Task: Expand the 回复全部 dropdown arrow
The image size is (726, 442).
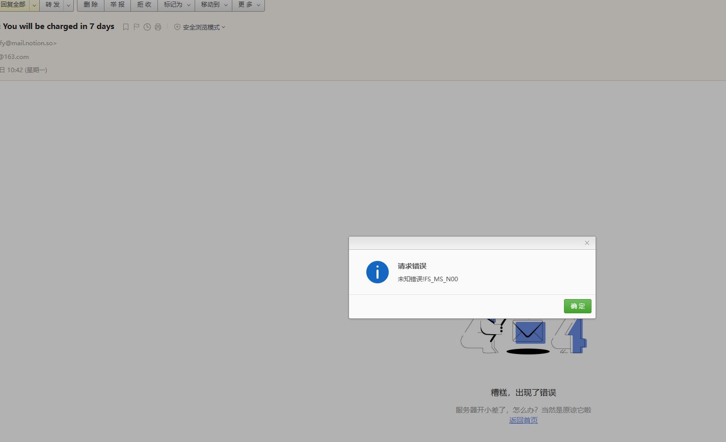Action: pos(34,5)
